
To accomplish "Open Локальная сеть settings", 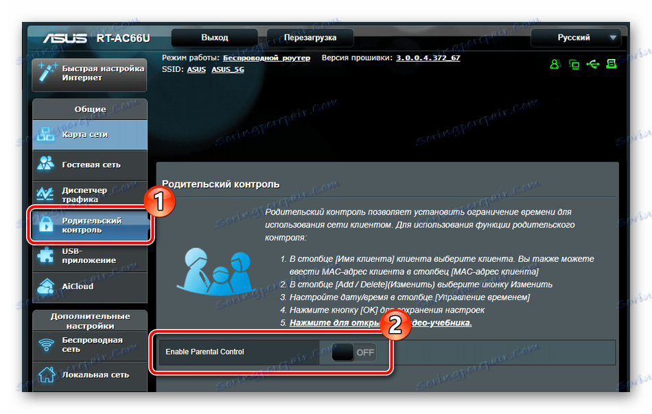I will pos(90,375).
